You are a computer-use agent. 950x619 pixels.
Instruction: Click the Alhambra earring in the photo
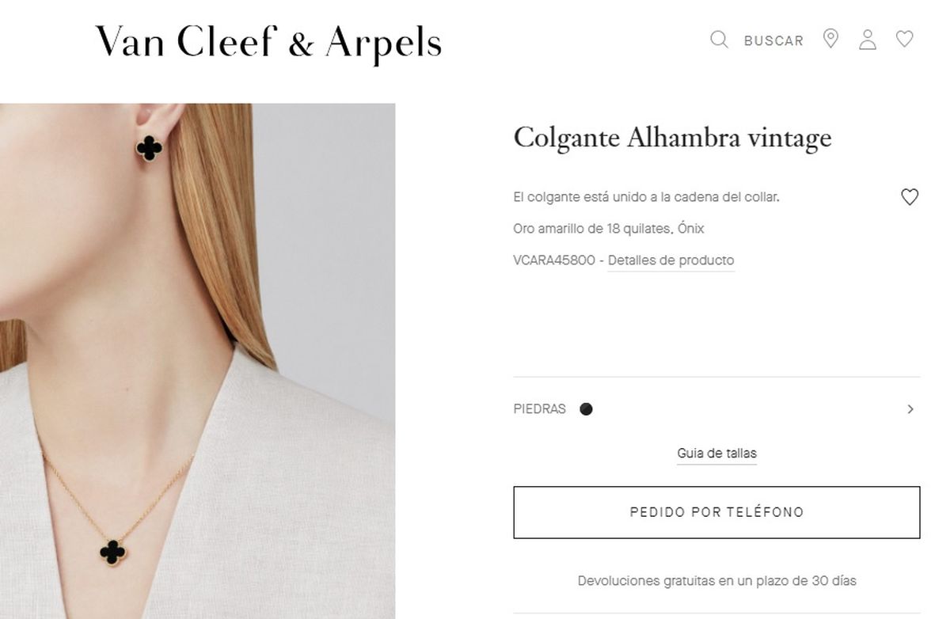tap(149, 147)
